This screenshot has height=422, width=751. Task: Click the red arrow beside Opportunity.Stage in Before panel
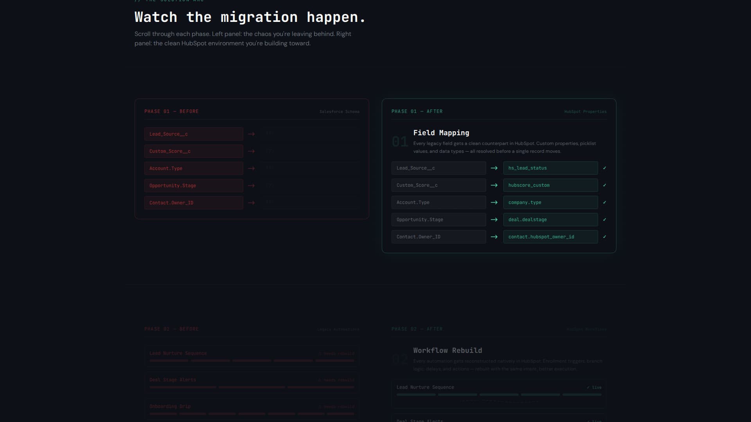tap(251, 186)
